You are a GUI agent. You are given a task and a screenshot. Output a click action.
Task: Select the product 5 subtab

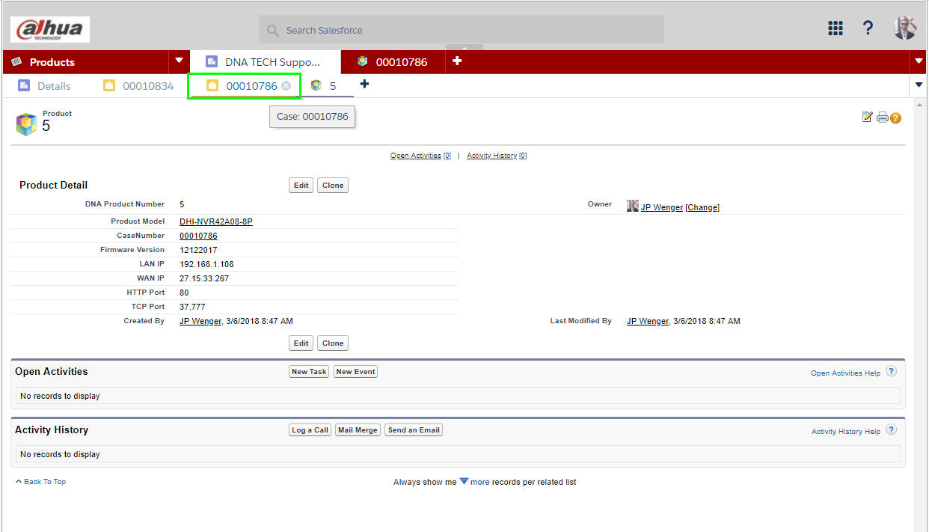324,86
